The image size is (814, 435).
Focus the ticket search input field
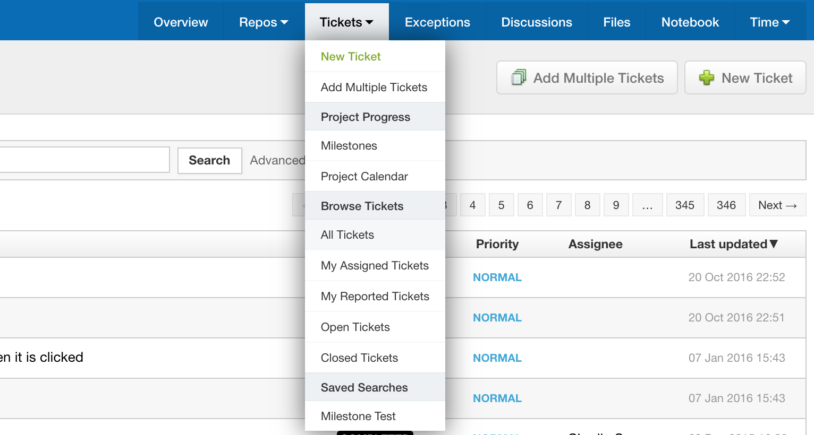pyautogui.click(x=84, y=160)
